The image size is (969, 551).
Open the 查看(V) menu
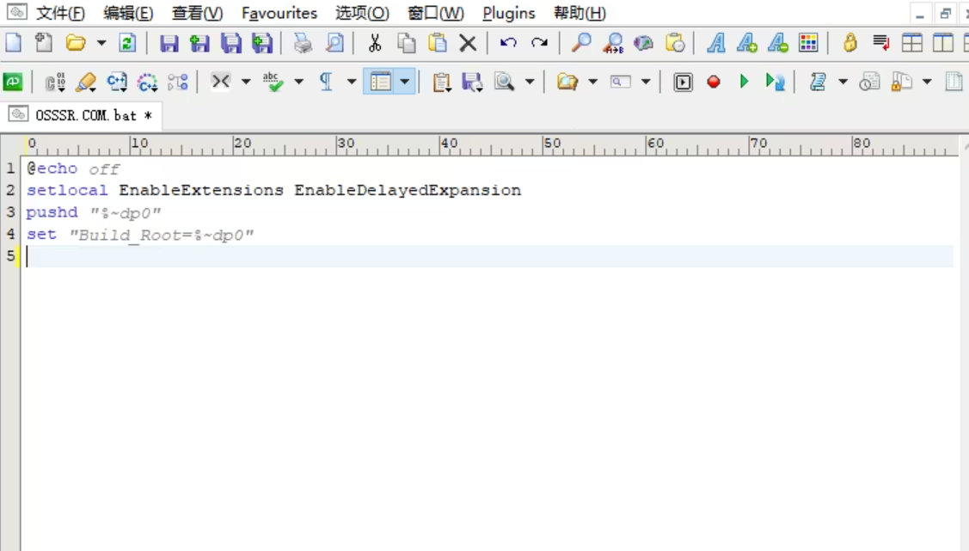[197, 13]
